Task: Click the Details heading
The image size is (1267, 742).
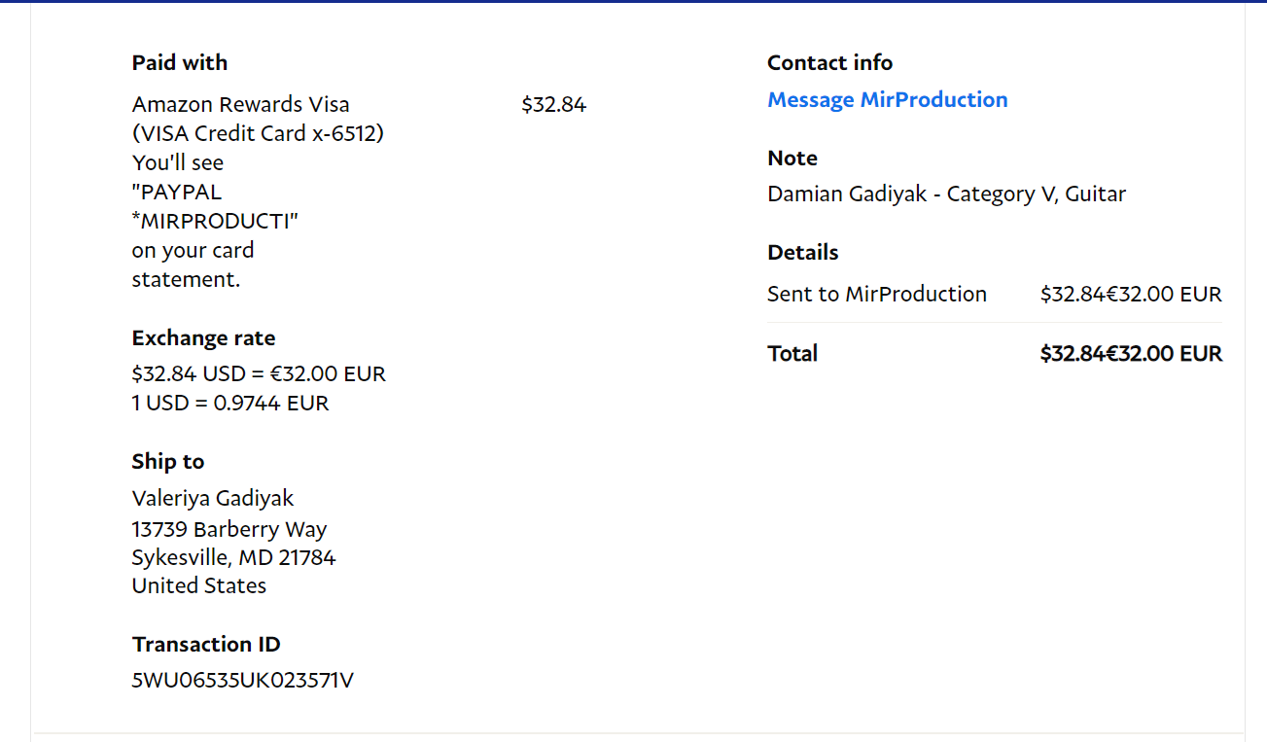Action: pyautogui.click(x=802, y=253)
